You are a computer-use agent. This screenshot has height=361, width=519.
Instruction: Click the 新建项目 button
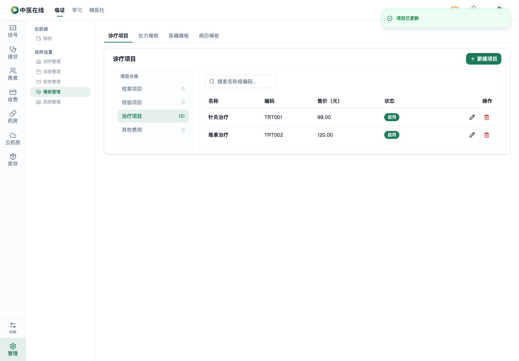[x=484, y=59]
